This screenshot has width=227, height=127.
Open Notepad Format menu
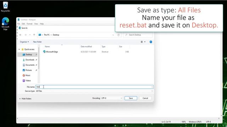click(29, 24)
